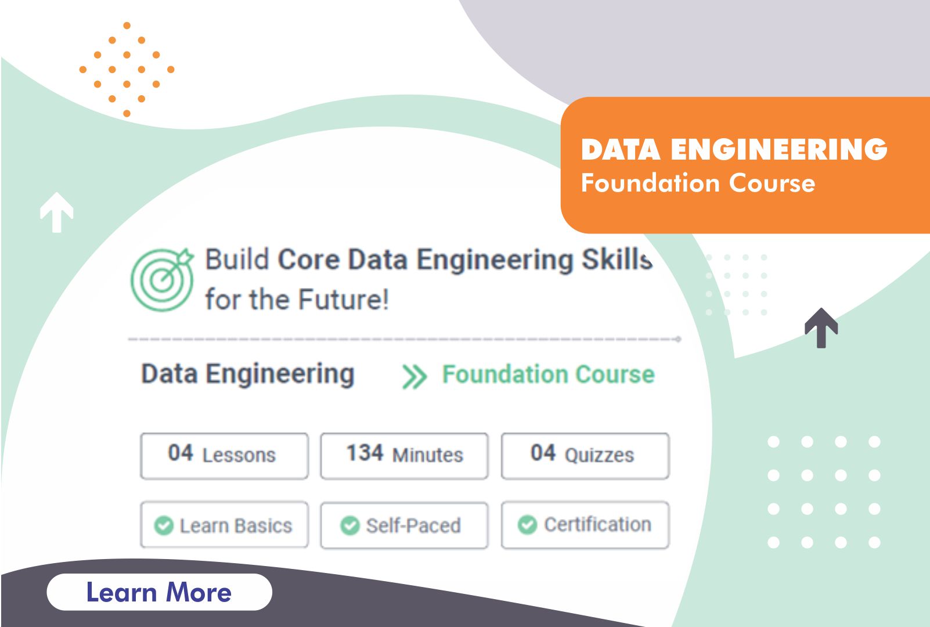Click the green checkmark beside Certification

(x=527, y=525)
